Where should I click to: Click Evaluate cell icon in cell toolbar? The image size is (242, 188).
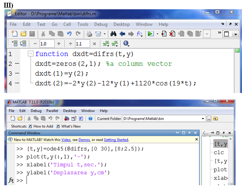[x=14, y=44]
